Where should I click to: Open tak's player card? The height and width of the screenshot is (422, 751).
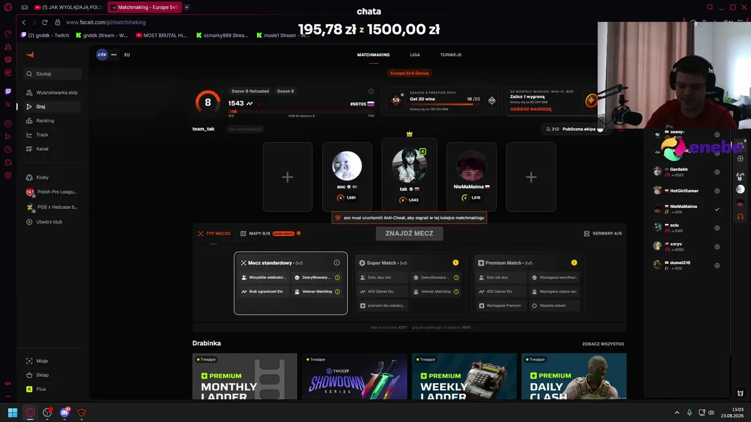pos(410,175)
